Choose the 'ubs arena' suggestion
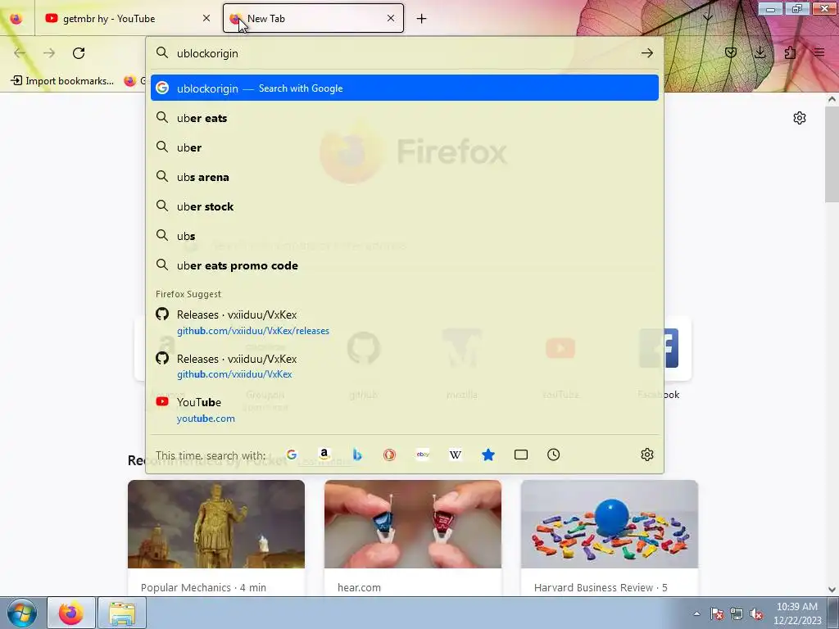 [x=405, y=177]
